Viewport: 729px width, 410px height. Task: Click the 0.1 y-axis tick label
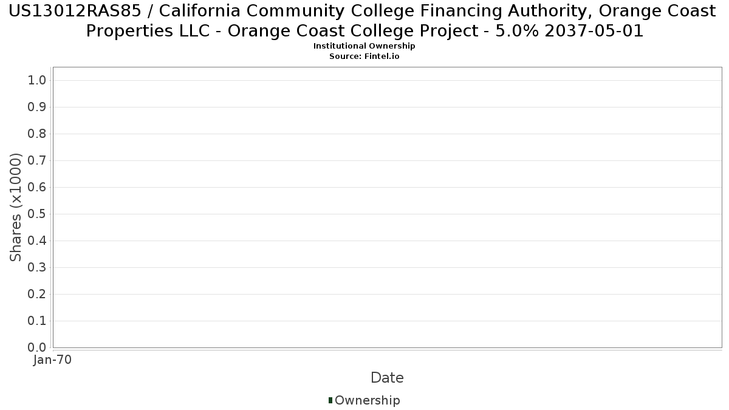[38, 321]
